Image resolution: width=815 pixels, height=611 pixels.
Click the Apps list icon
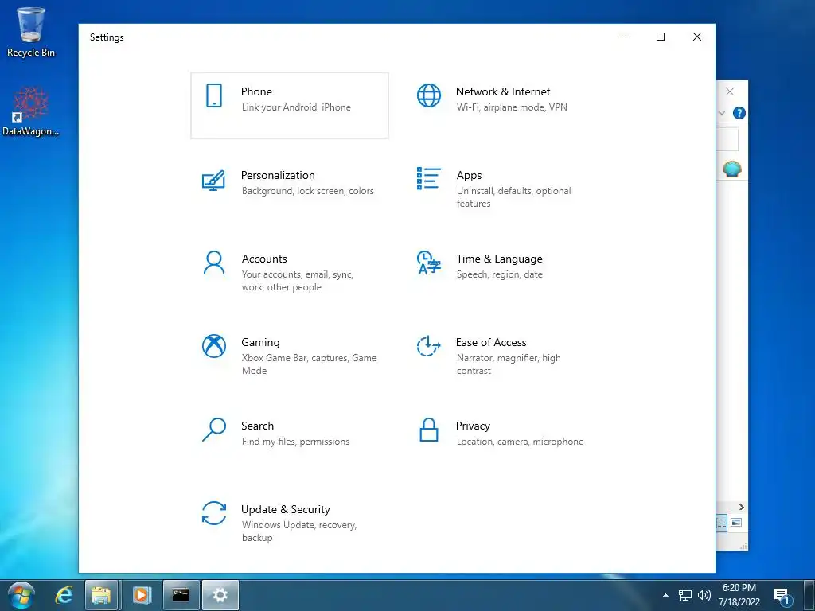click(429, 178)
